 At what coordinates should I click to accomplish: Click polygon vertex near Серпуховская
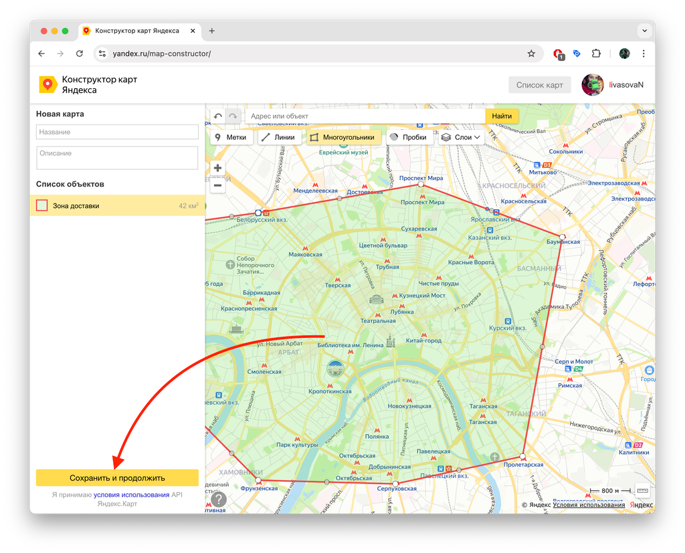coord(395,483)
